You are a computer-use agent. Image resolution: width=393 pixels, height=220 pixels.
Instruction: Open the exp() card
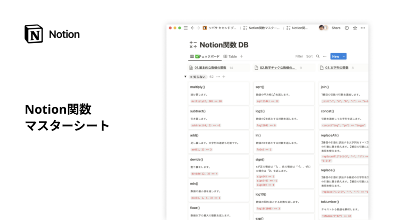coord(284,217)
